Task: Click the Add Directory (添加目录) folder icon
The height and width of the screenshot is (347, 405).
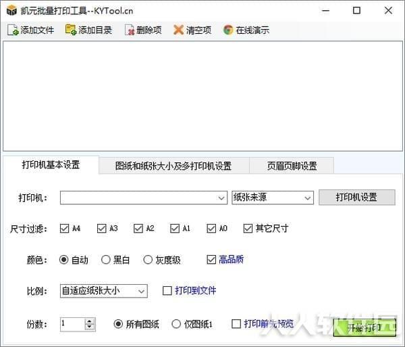Action: 70,30
